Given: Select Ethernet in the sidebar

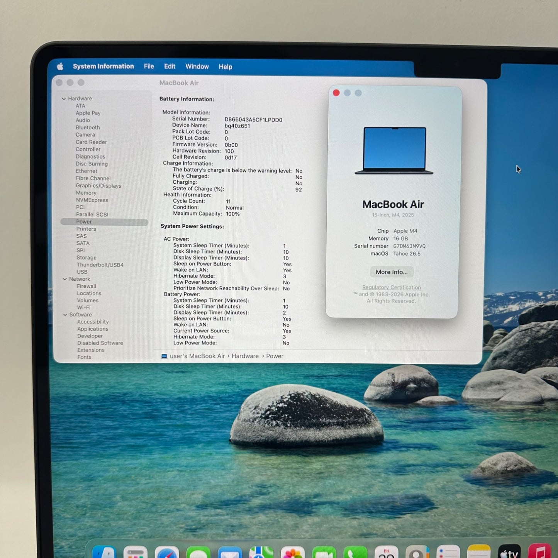Looking at the screenshot, I should (x=86, y=171).
